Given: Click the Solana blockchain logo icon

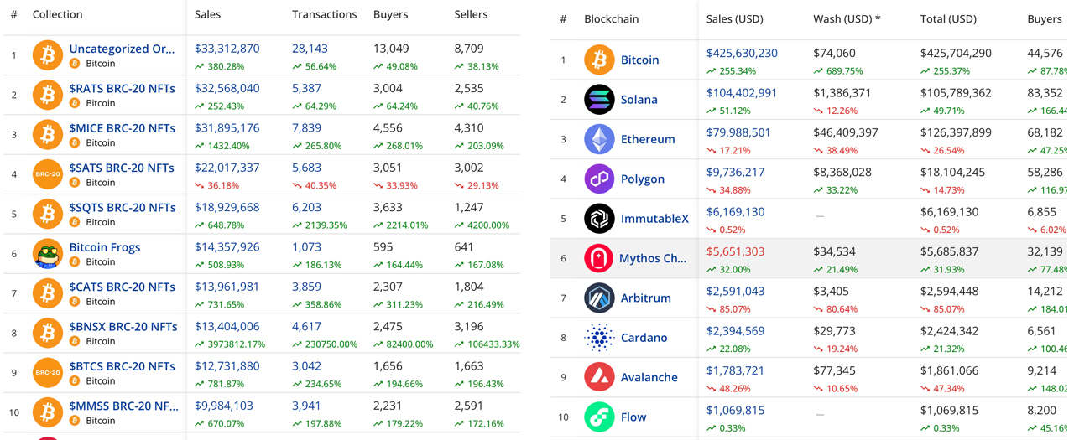Looking at the screenshot, I should (x=599, y=100).
